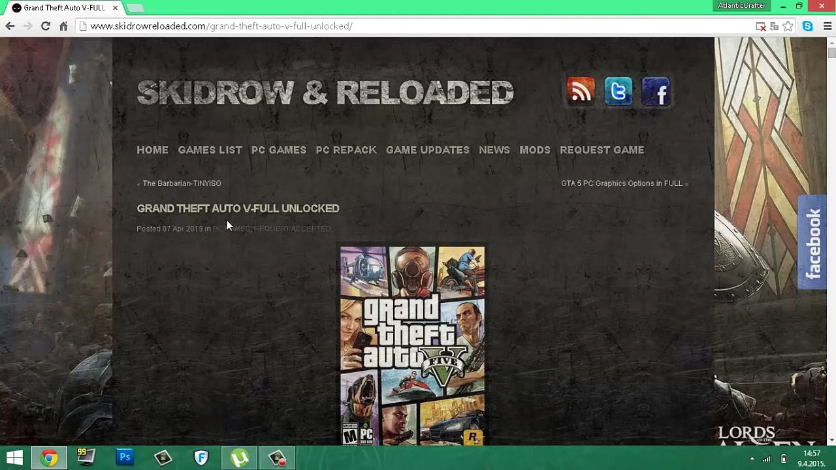Go to next post GTA 5 PC Graphics Options

622,183
